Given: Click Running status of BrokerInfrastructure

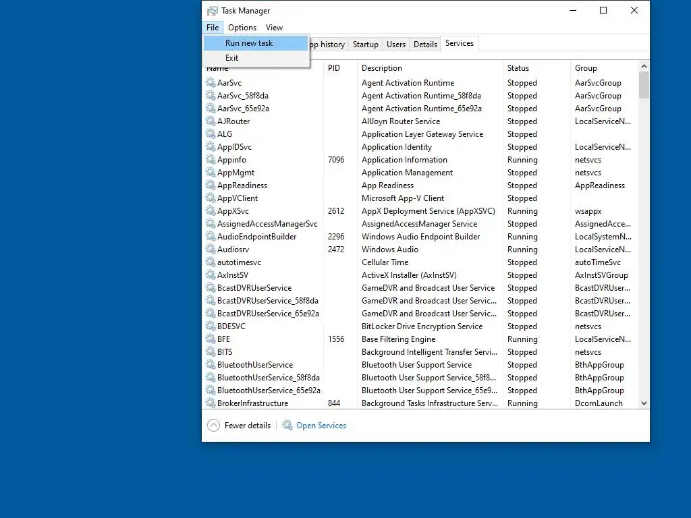Looking at the screenshot, I should click(522, 403).
